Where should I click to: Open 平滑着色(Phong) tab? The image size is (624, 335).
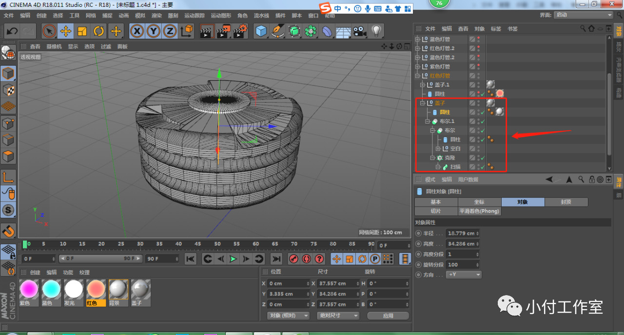pyautogui.click(x=479, y=212)
